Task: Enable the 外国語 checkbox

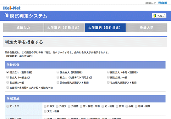Action: pos(69,106)
